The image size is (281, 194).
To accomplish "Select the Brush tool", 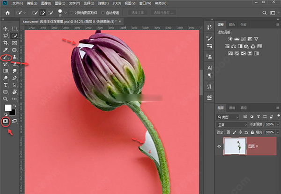I will click(5, 57).
